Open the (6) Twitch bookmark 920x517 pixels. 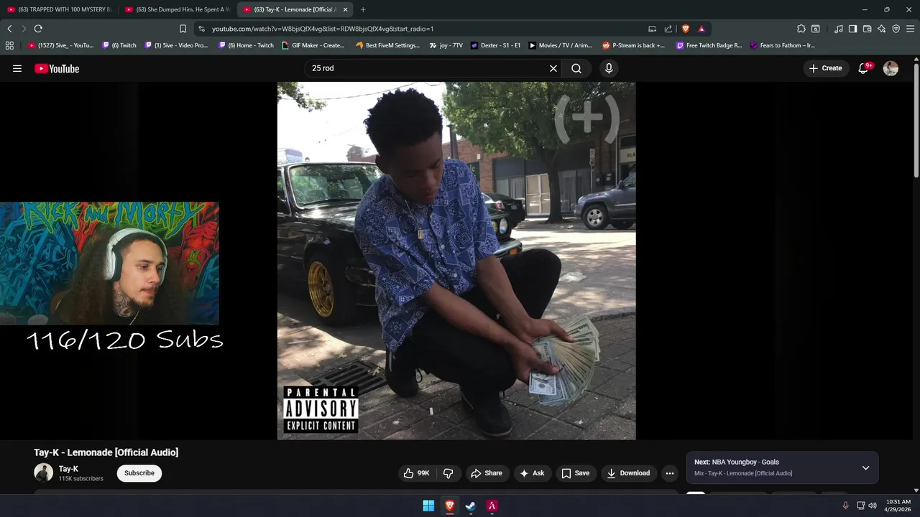click(x=119, y=45)
